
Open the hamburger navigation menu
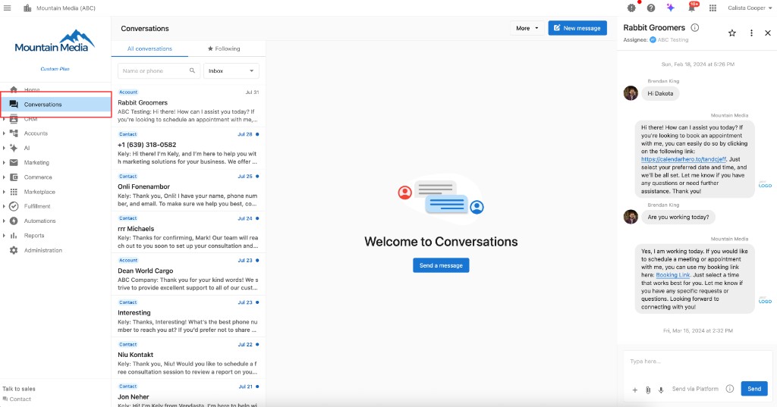7,8
